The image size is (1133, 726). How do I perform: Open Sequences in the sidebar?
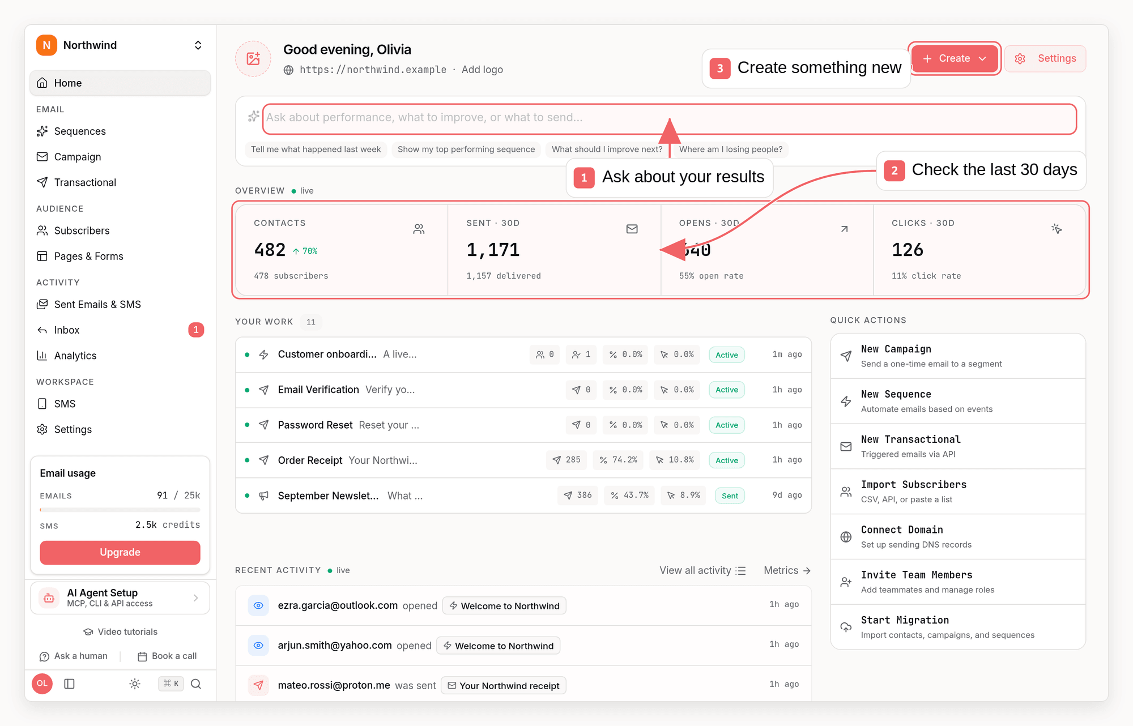coord(120,131)
